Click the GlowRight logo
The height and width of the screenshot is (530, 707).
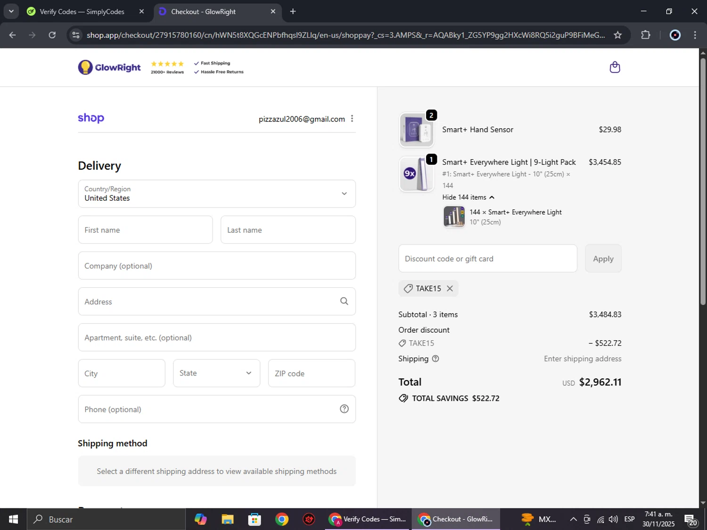point(109,67)
